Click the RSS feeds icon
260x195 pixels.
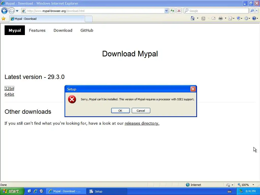click(x=203, y=18)
